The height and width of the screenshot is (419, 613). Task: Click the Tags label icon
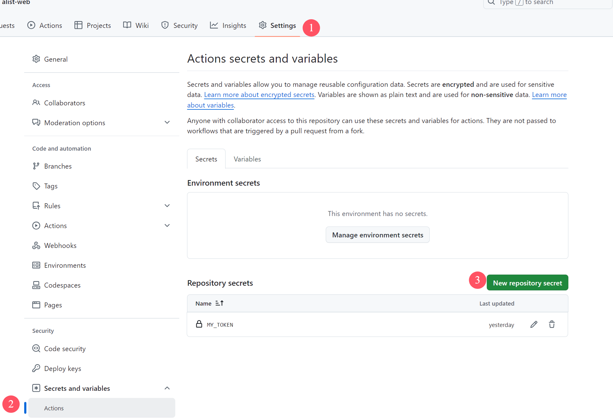click(x=36, y=186)
